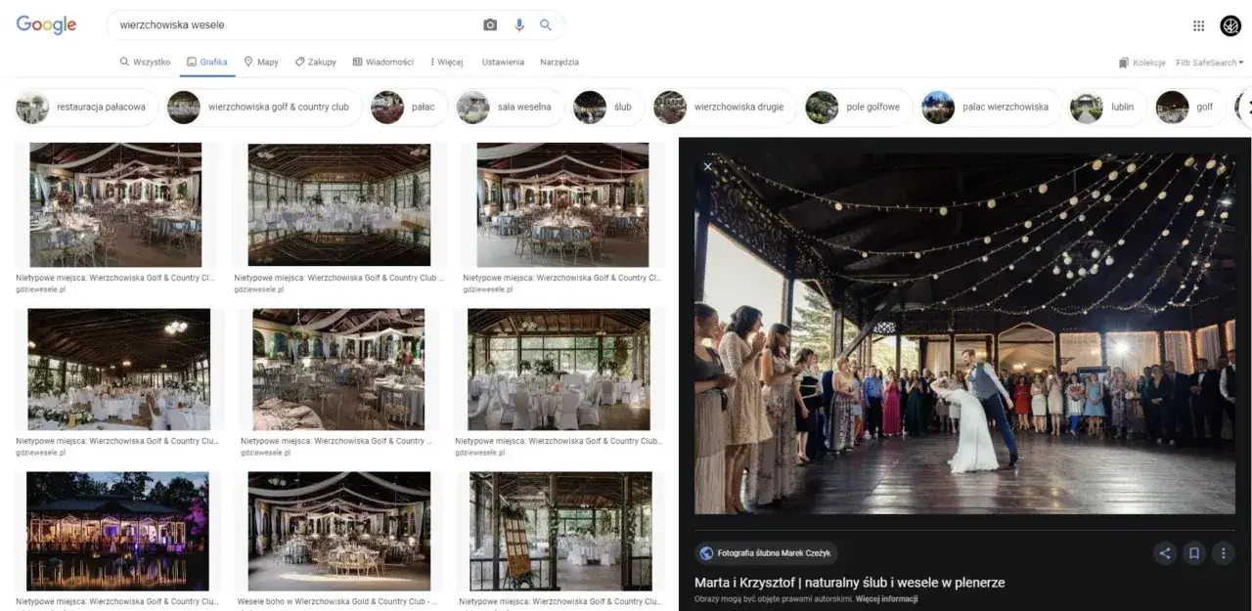Save the image using the bookmark icon
1252x611 pixels.
pos(1193,552)
